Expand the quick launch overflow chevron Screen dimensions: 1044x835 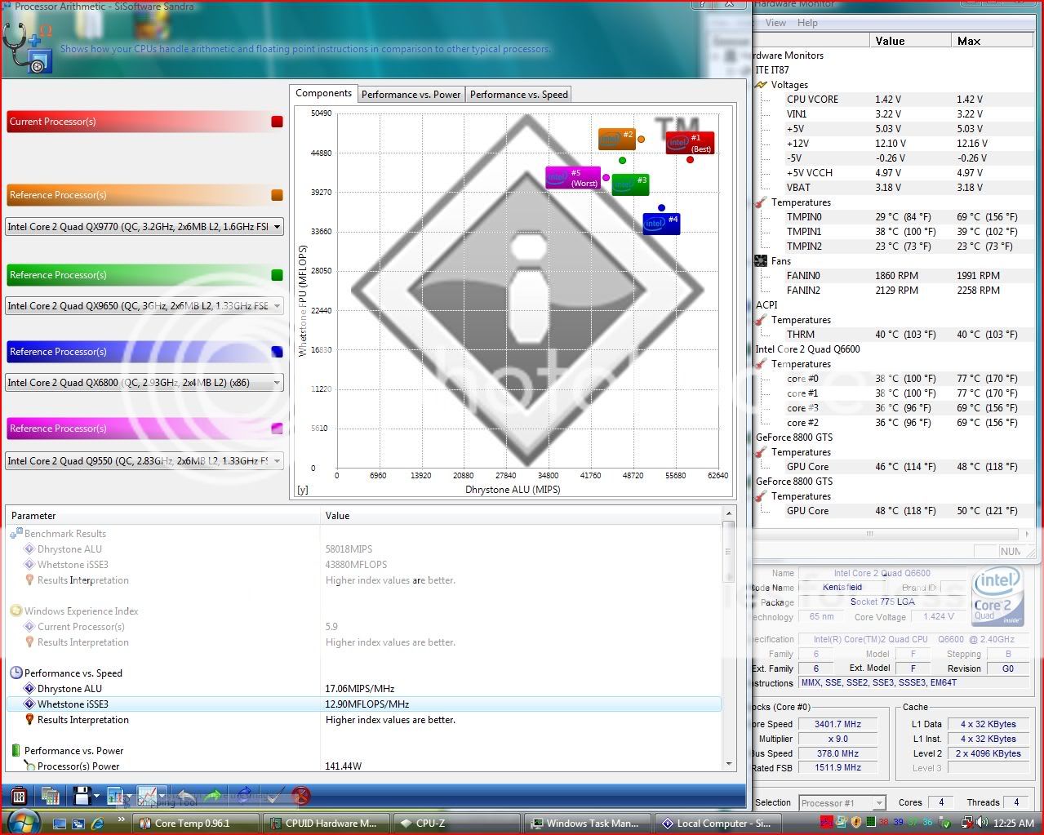122,819
